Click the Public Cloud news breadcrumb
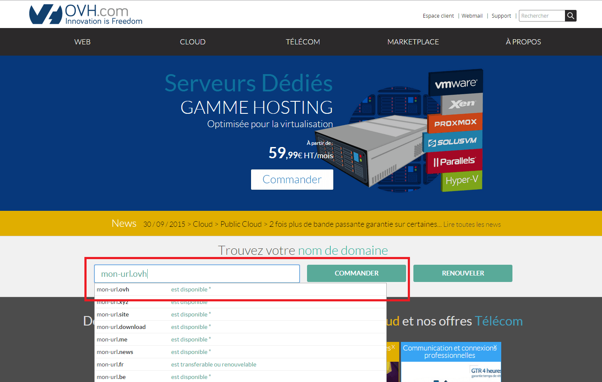This screenshot has width=602, height=382. pos(241,224)
